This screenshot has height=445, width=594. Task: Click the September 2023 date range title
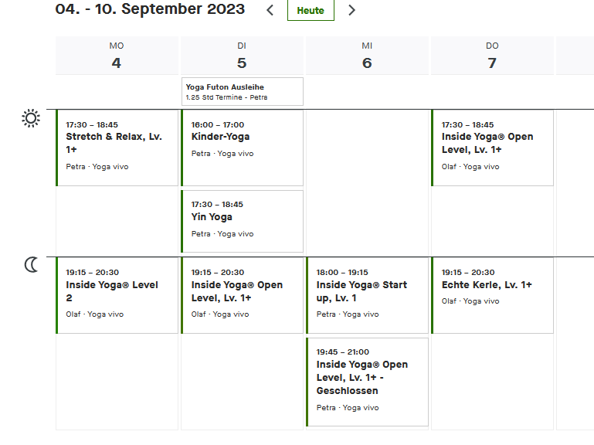(151, 9)
